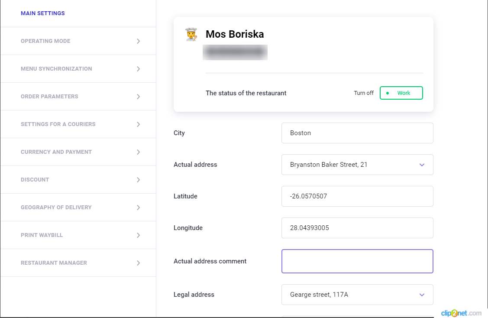Click the Legal address dropdown arrow
The height and width of the screenshot is (318, 488).
[422, 295]
